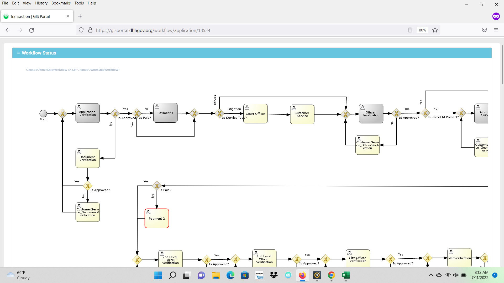Reload the current page
Image resolution: width=504 pixels, height=283 pixels.
[x=31, y=30]
